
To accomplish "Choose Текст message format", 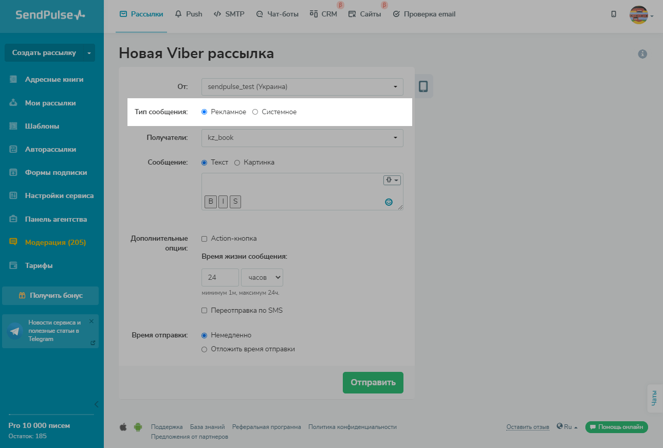I will pos(204,163).
